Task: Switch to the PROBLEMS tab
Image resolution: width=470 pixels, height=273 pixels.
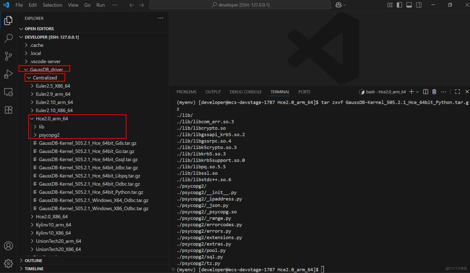Action: click(x=186, y=92)
